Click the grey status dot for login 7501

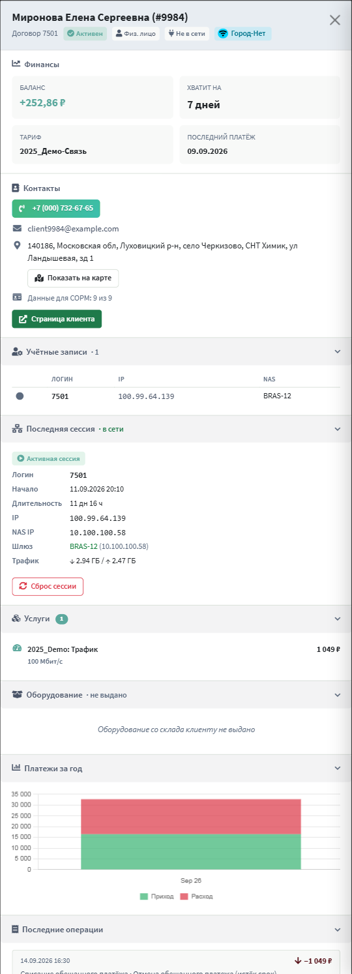point(20,396)
